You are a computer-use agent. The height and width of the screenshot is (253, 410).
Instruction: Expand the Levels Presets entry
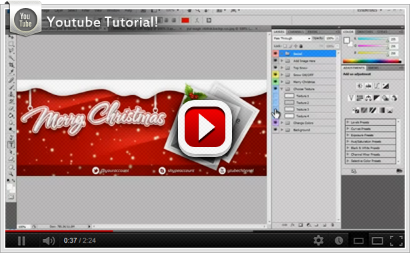371,123
